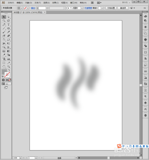Select the Artboard tool

(4, 63)
